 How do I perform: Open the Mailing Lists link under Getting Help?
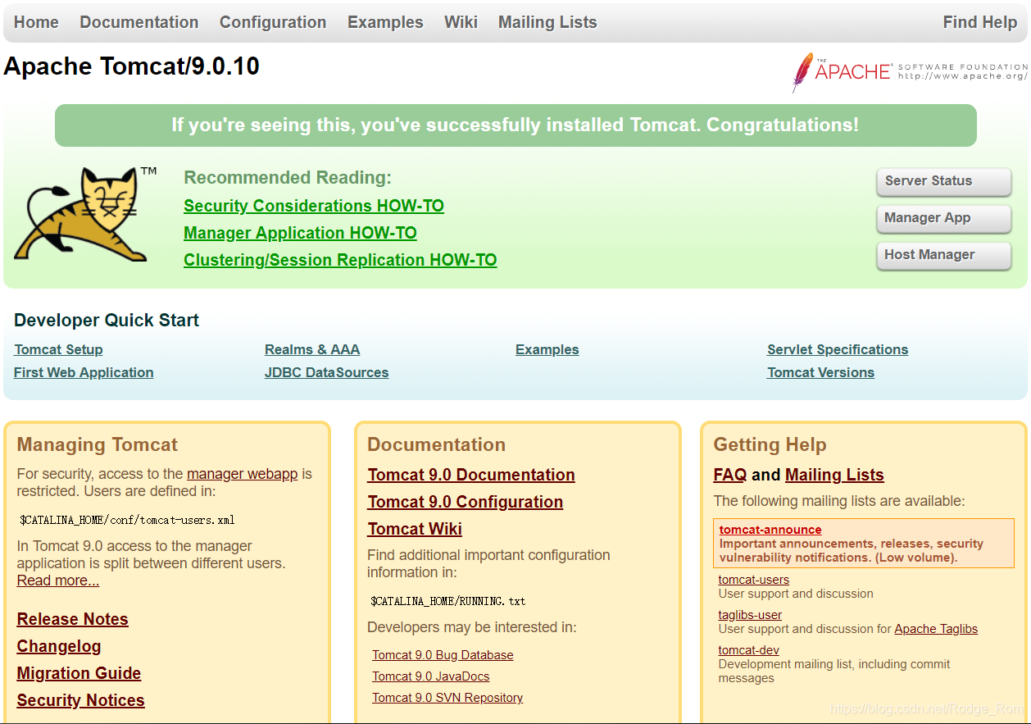pos(834,475)
